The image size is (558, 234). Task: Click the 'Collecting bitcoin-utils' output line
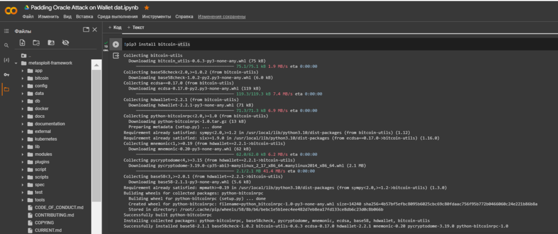click(153, 56)
